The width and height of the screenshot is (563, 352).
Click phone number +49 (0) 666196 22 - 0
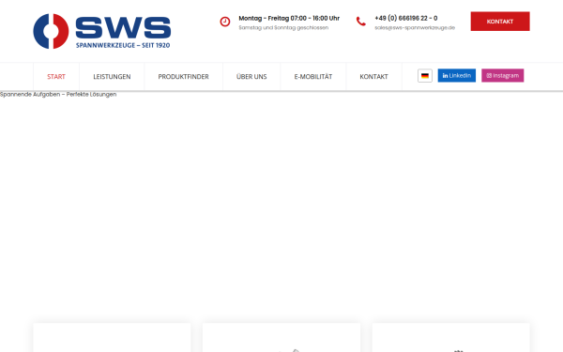coord(406,18)
